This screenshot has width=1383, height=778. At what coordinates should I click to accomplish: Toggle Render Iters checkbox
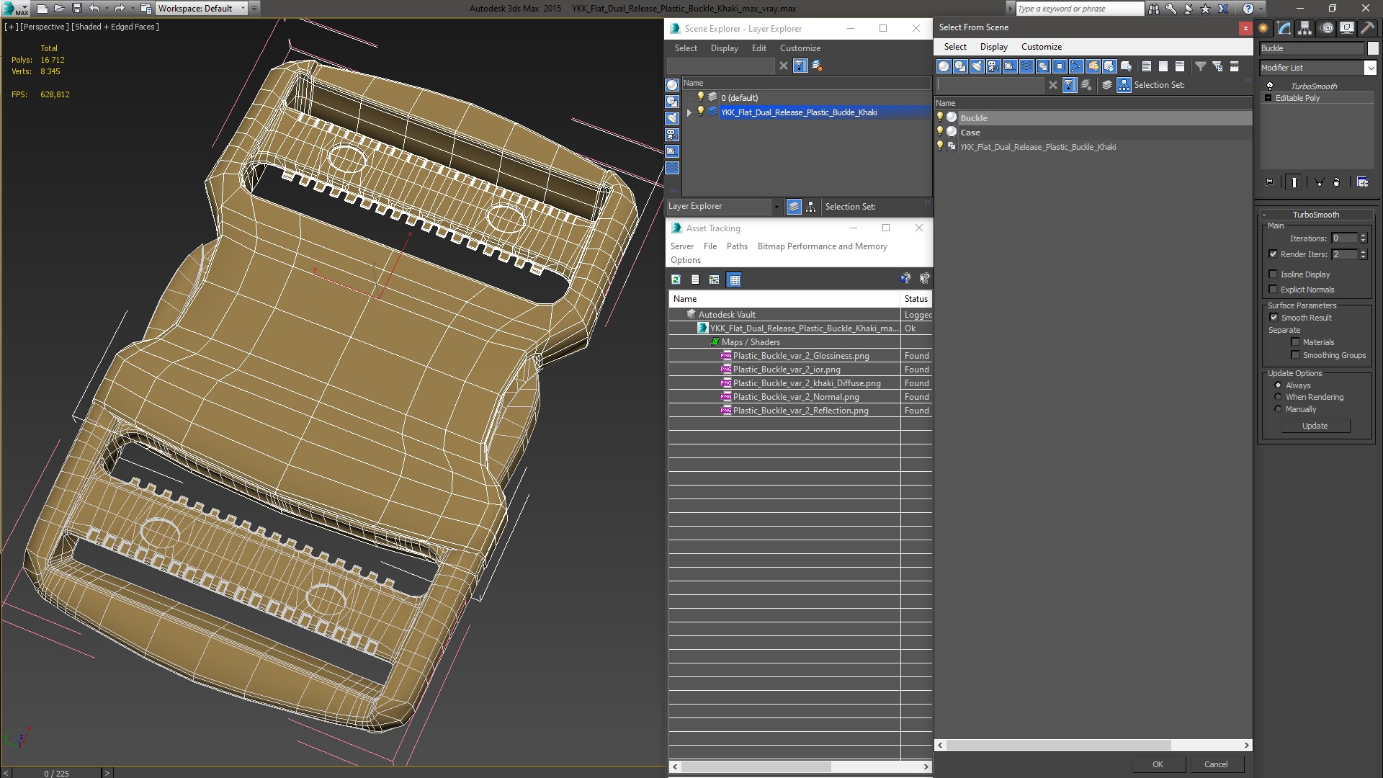click(x=1273, y=254)
